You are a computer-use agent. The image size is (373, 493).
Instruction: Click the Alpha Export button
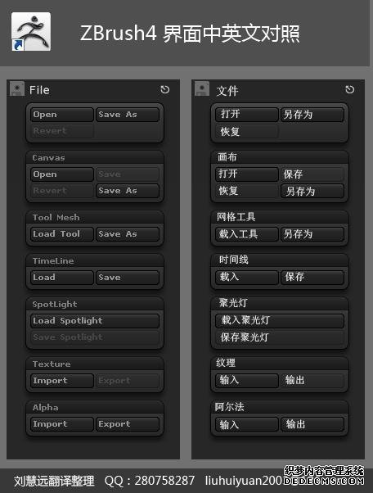point(128,424)
